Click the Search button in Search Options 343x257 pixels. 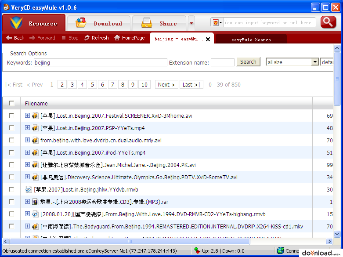(x=248, y=62)
